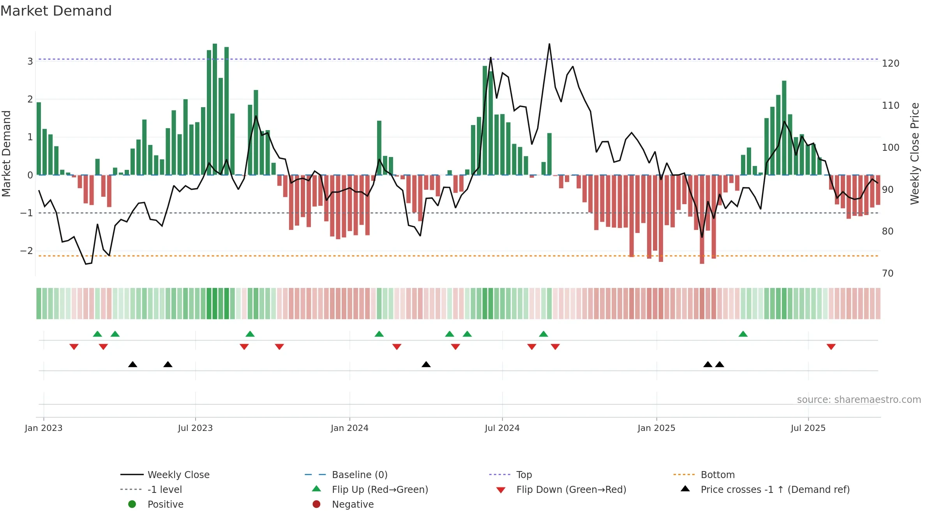Click the Baseline (0) legend dash marker
The width and height of the screenshot is (935, 526).
coord(315,475)
